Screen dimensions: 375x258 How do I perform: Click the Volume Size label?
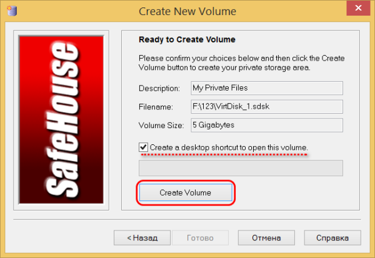click(161, 126)
